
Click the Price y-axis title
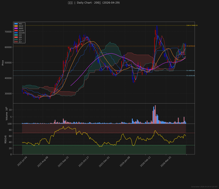point(3,63)
